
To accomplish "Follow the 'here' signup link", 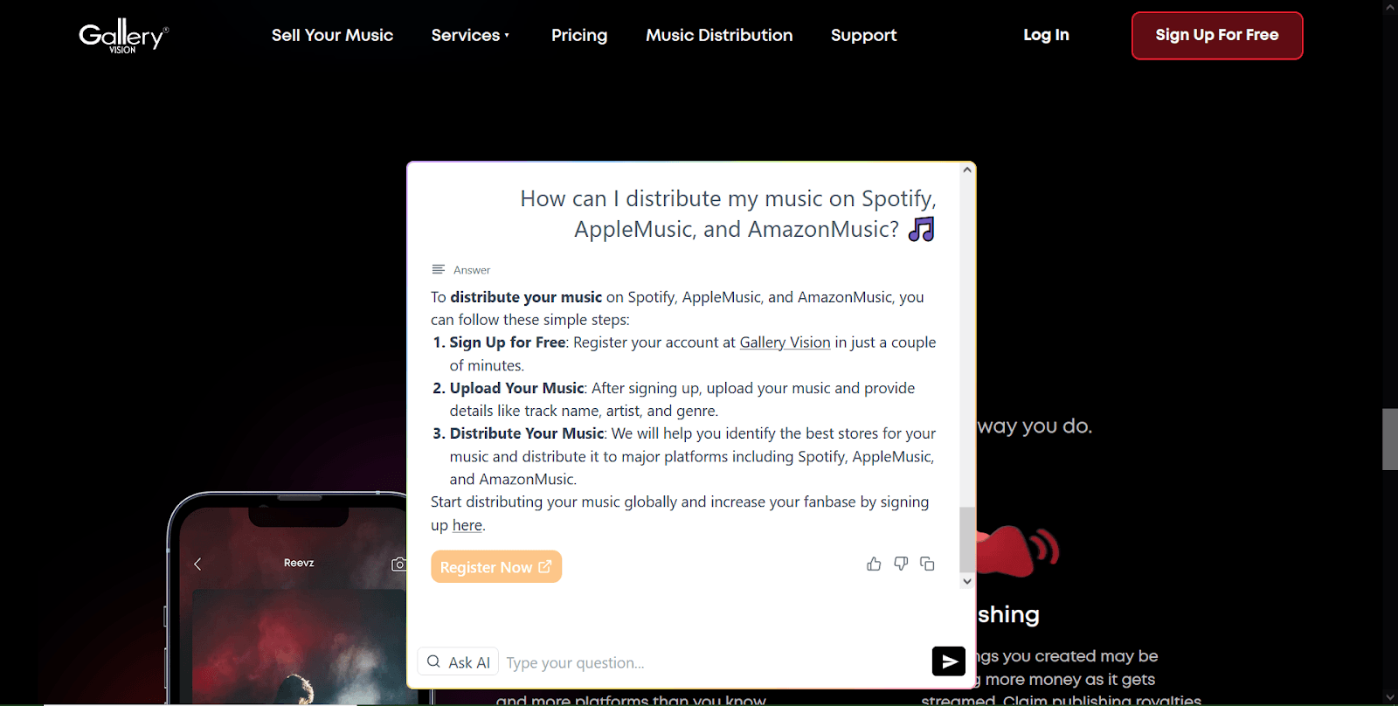I will [467, 525].
